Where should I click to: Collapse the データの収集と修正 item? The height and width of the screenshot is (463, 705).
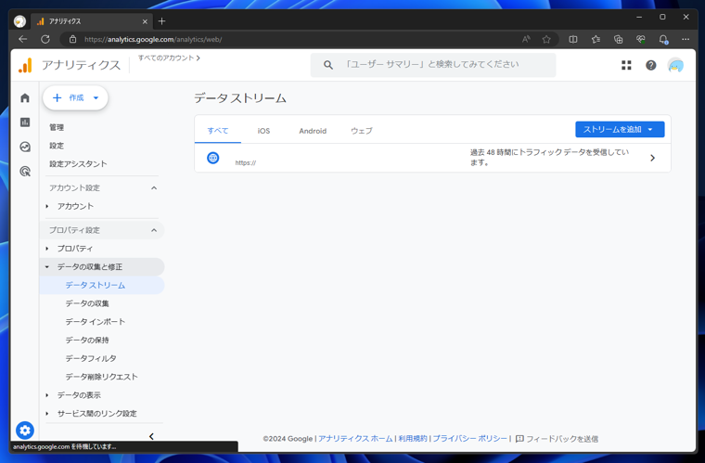click(x=47, y=267)
